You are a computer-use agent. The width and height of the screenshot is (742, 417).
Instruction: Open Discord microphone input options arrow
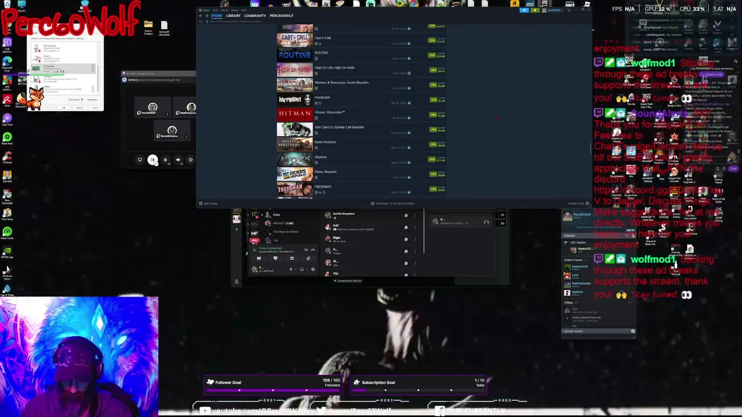tap(296, 269)
